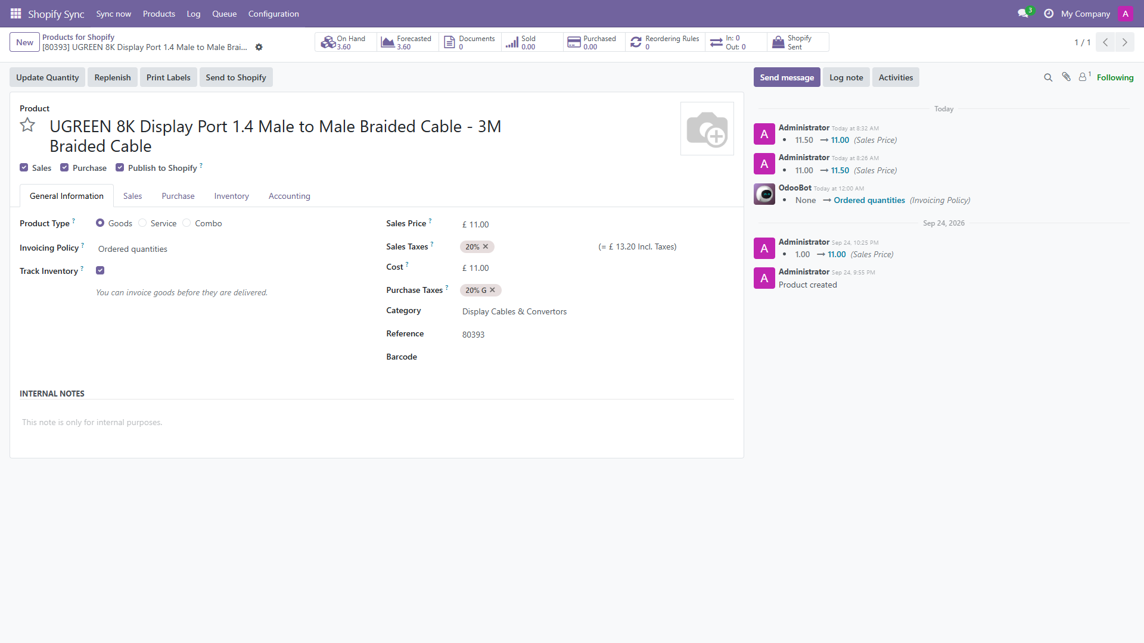Open On Hand stock stat button
Viewport: 1144px width, 643px height.
[346, 42]
